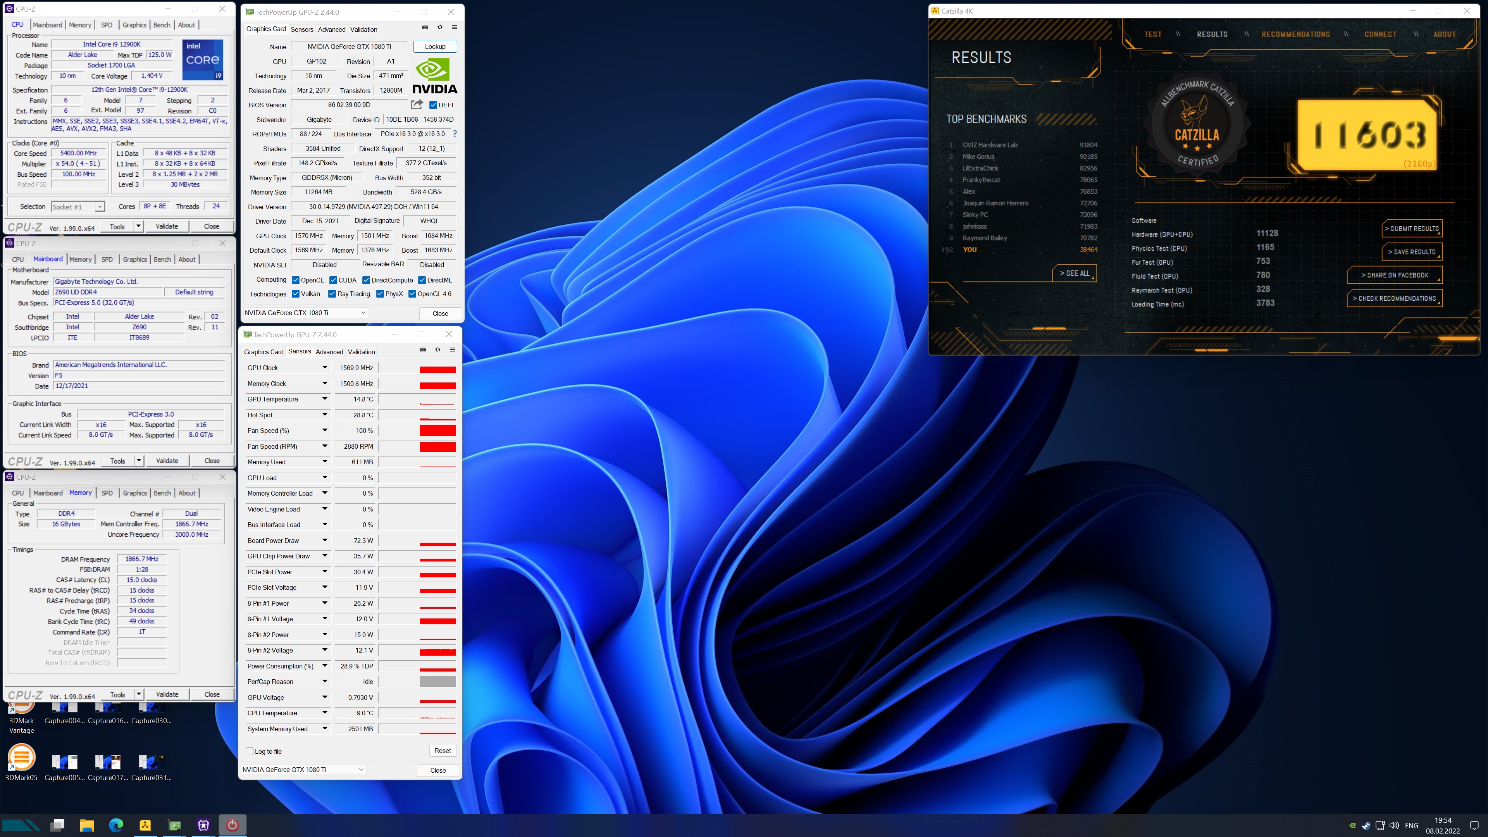1488x837 pixels.
Task: Toggle the Vulkan checkbox
Action: coord(296,294)
